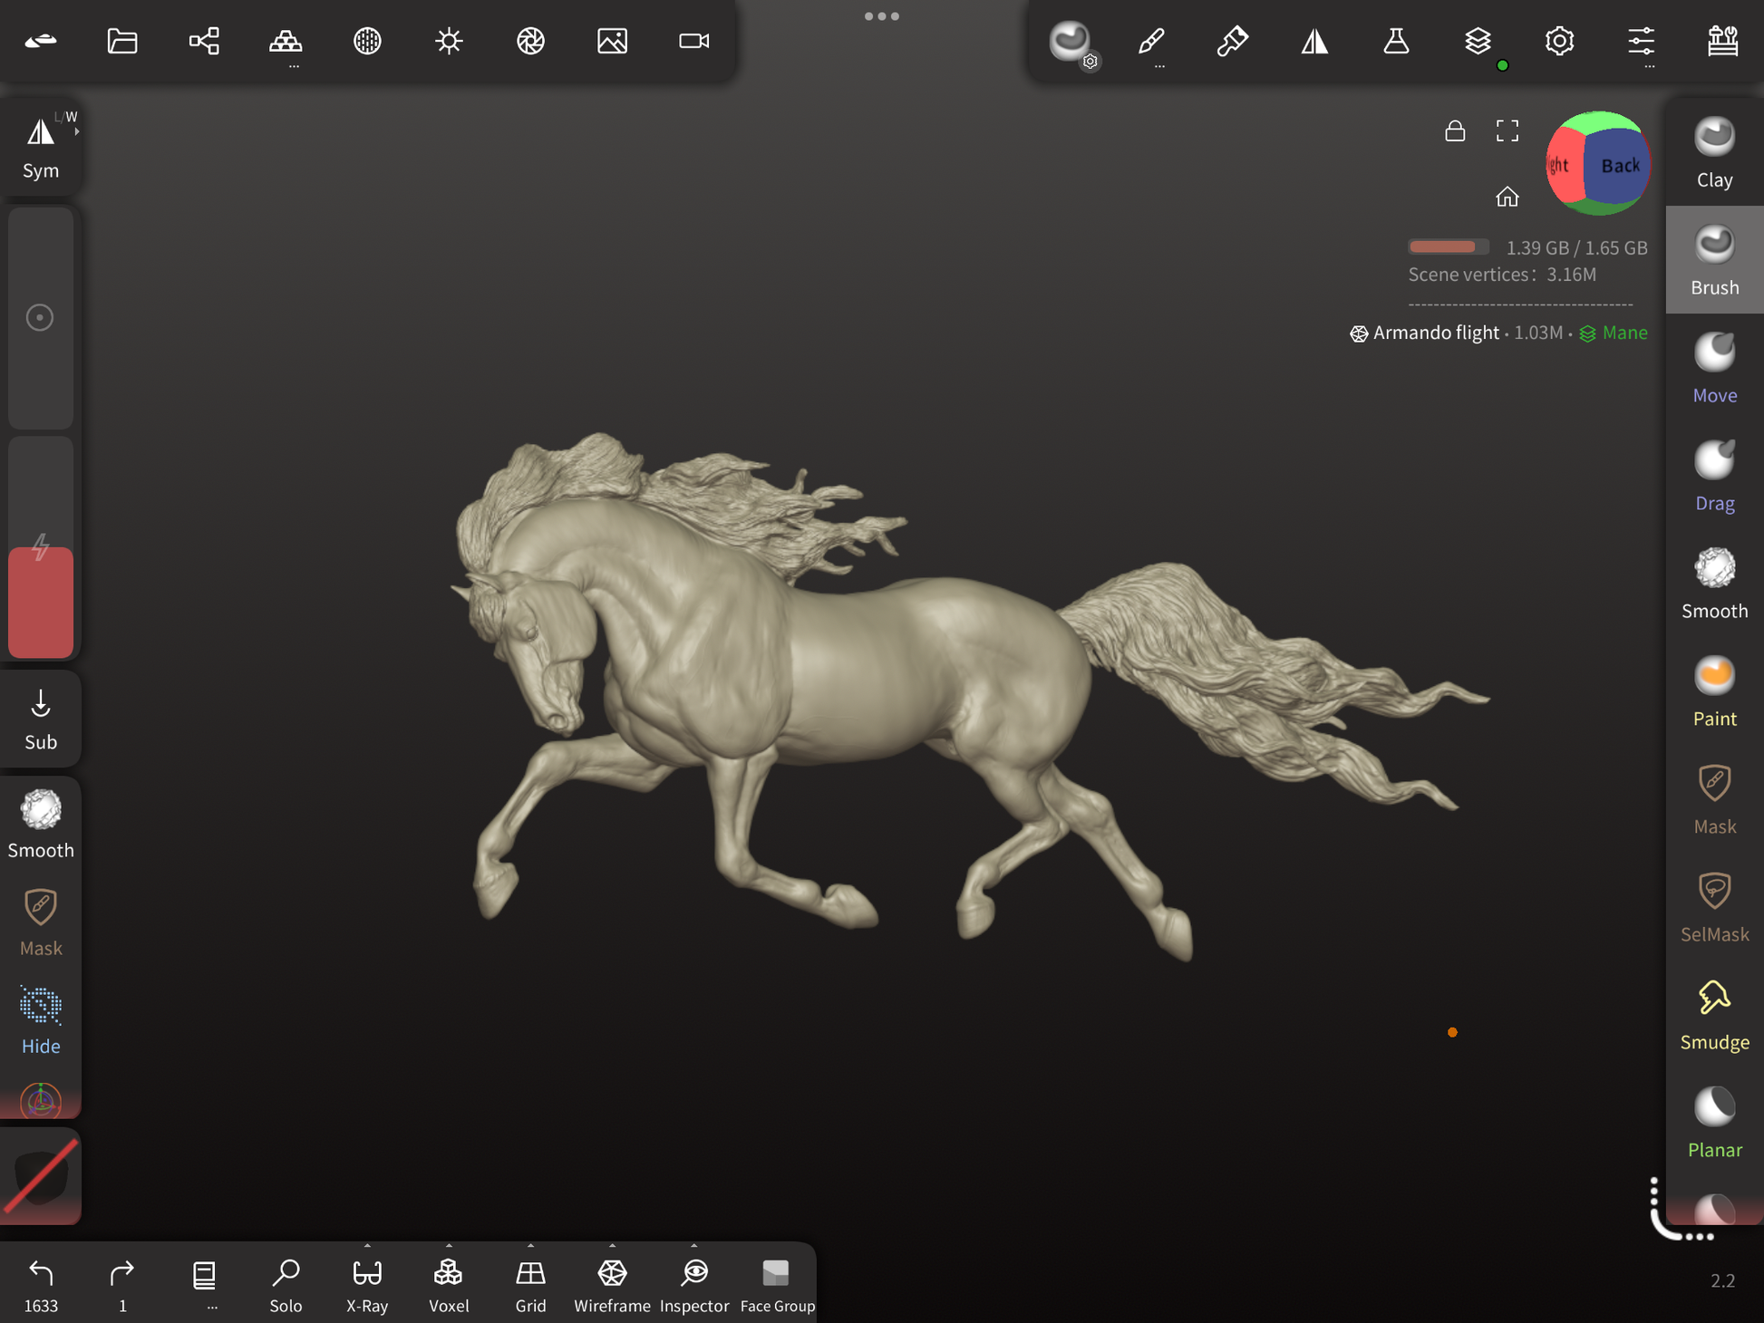Open the Files folder menu
The image size is (1764, 1323).
122,41
